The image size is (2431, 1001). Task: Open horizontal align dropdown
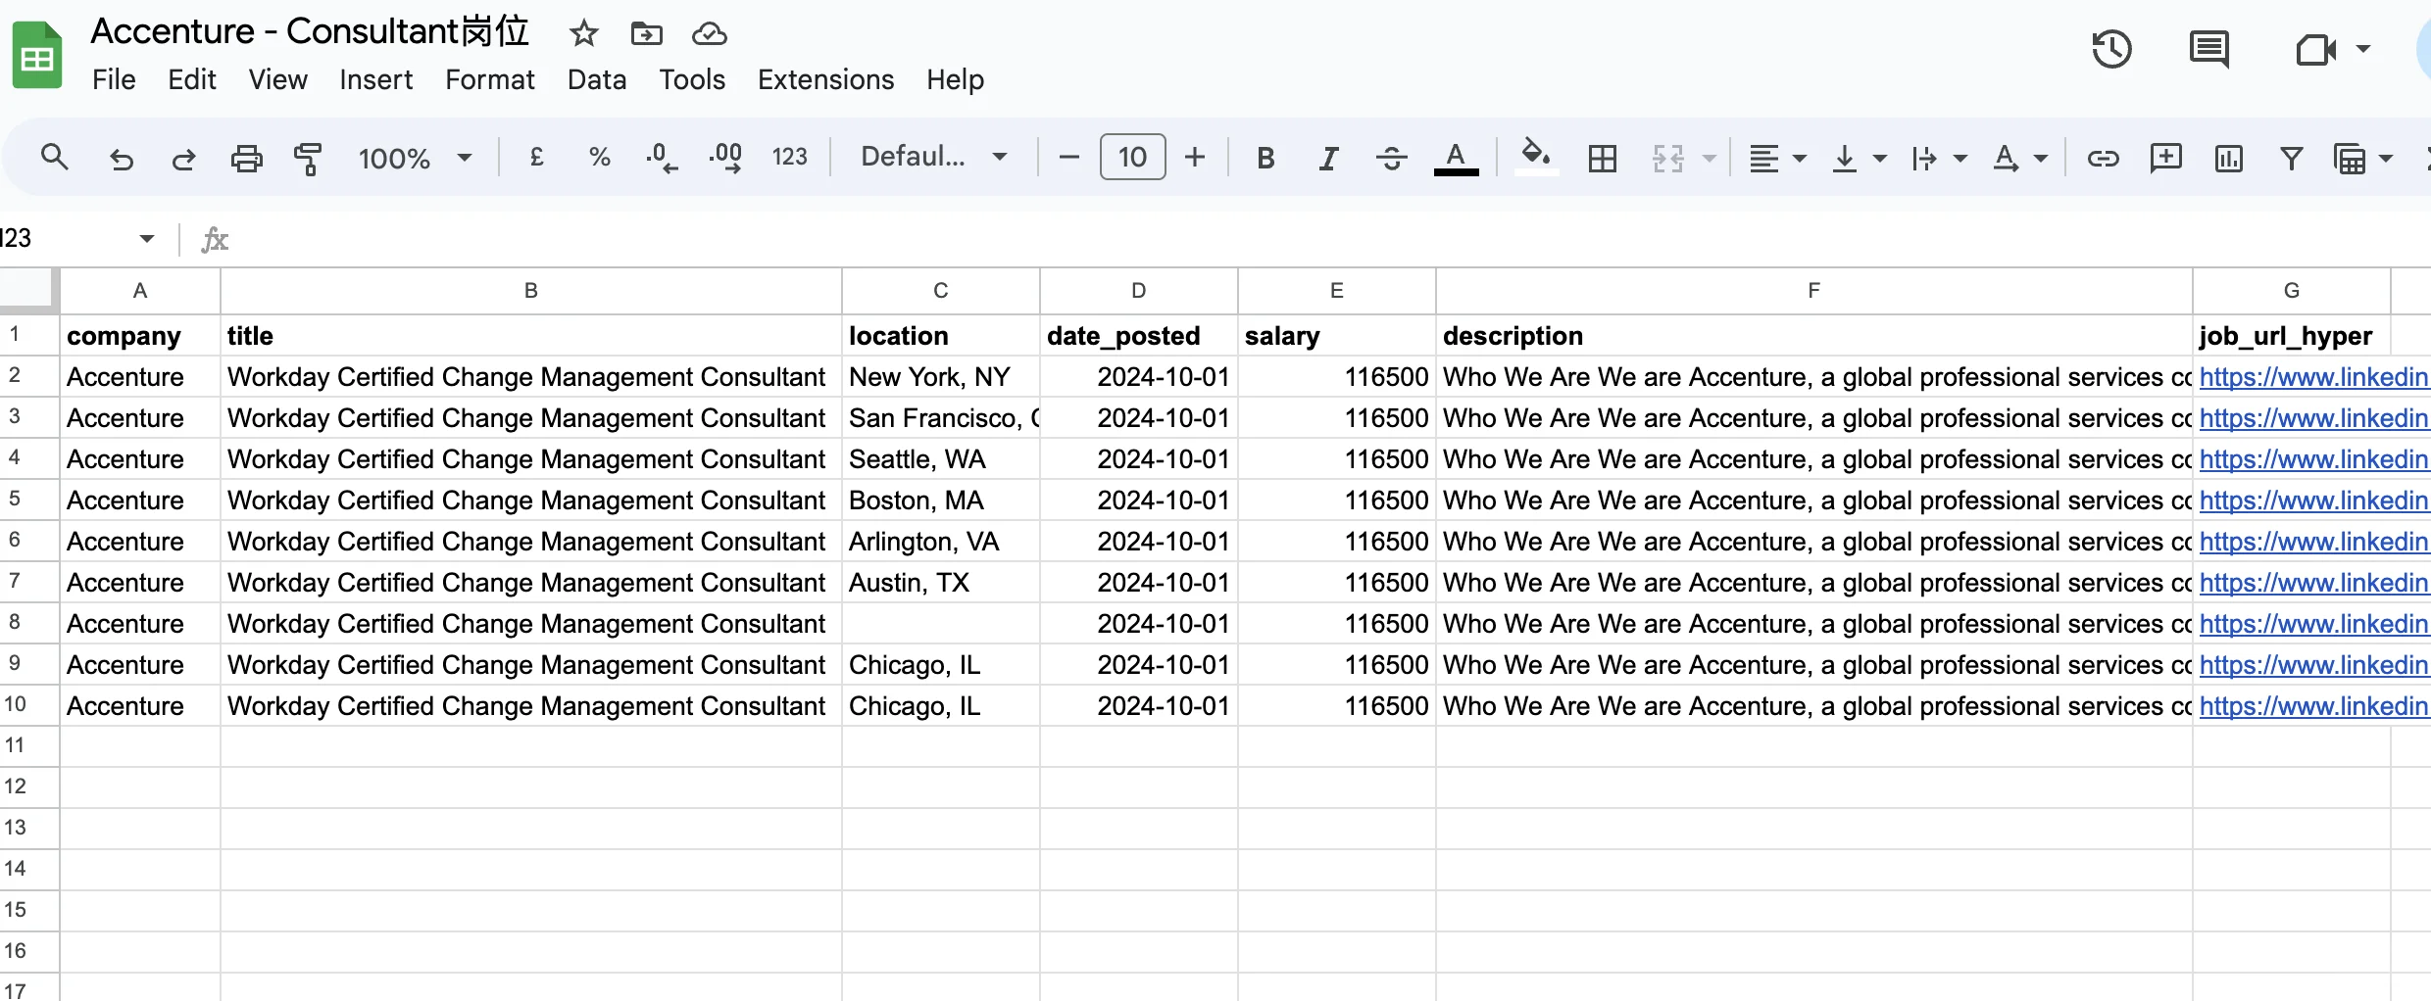1777,158
